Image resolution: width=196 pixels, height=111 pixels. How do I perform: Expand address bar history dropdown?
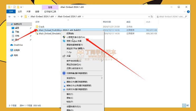149,17
